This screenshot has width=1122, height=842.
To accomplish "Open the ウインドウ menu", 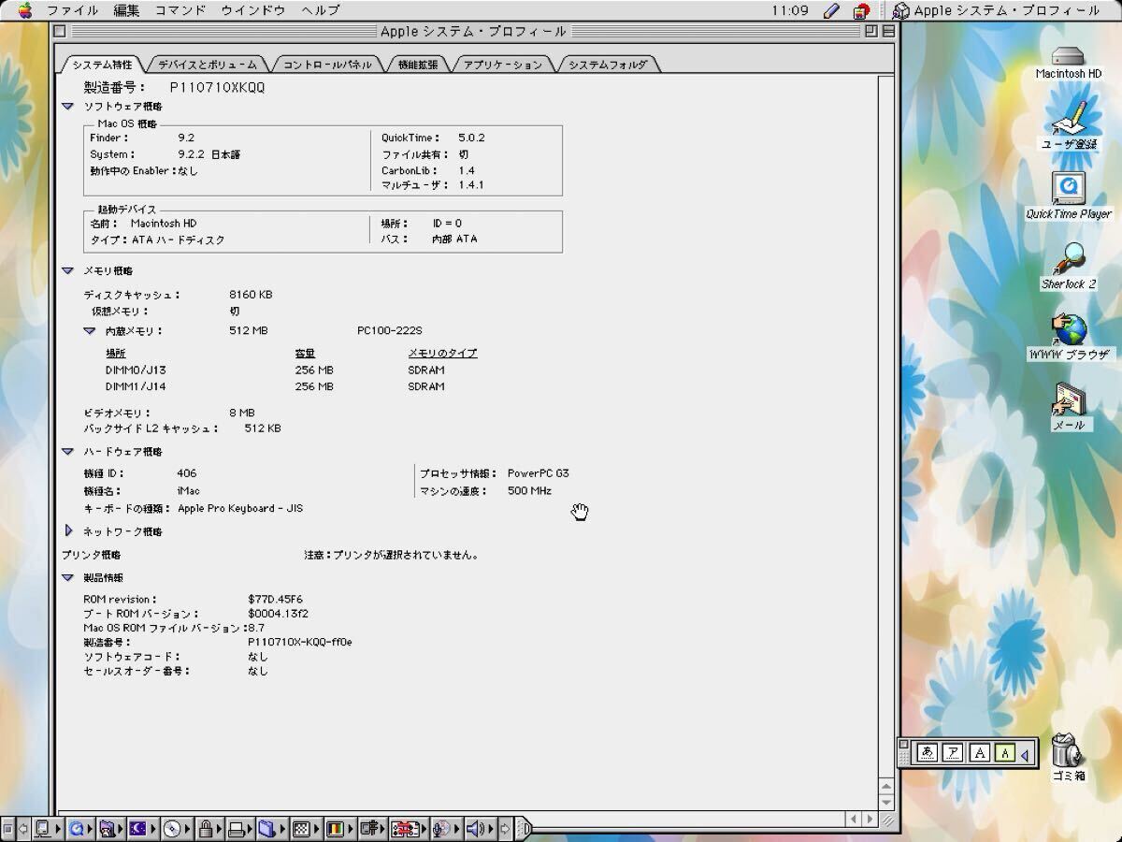I will (253, 10).
